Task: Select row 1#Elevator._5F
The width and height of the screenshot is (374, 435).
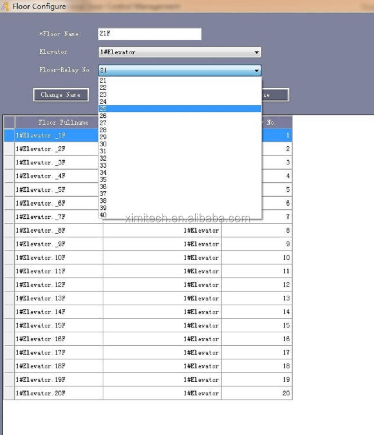Action: 148,190
